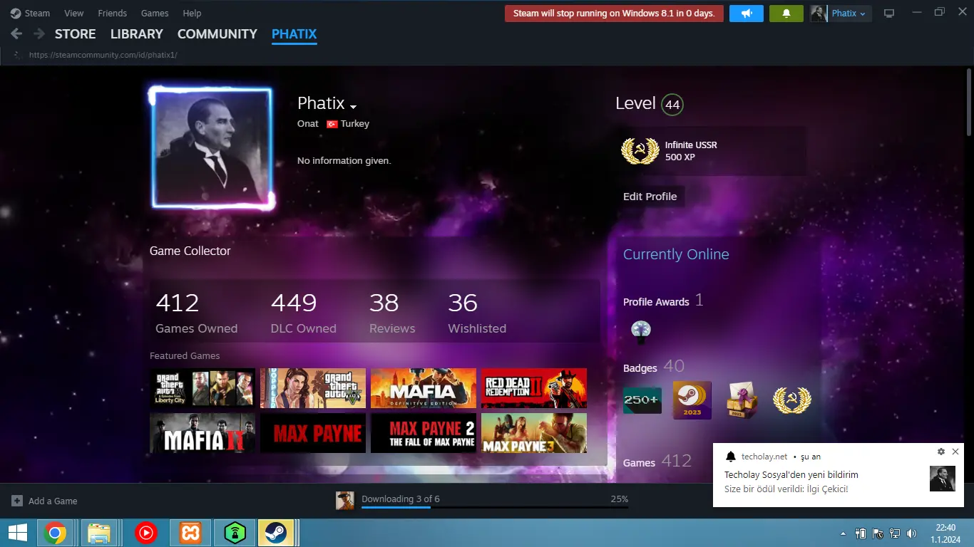Open the Downloading 3 of 6 status

400,499
